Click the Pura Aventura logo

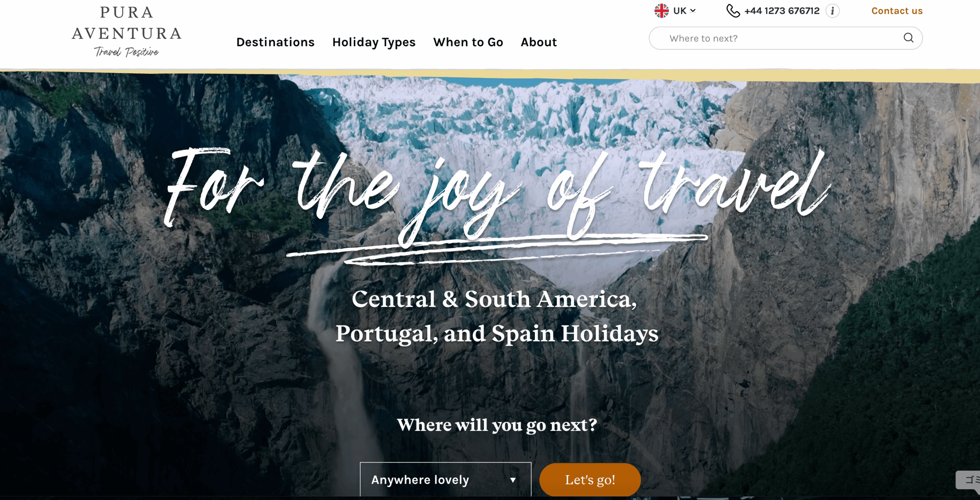pos(127,31)
